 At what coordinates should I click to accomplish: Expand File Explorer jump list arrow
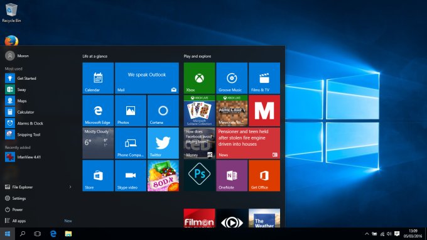70,187
